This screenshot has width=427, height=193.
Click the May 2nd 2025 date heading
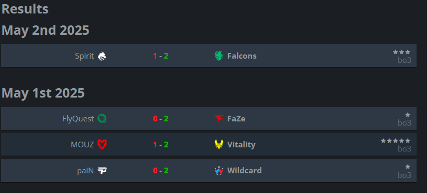pos(45,30)
